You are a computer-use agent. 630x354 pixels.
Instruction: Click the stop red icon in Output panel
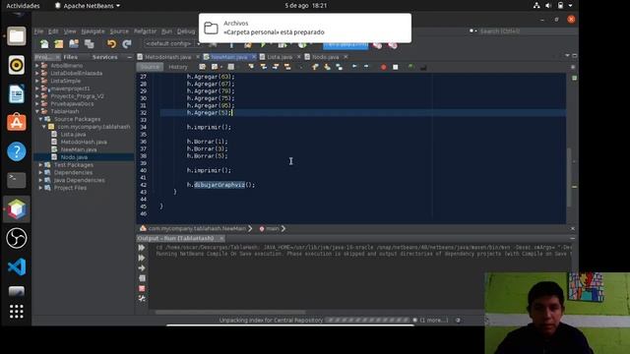(142, 288)
